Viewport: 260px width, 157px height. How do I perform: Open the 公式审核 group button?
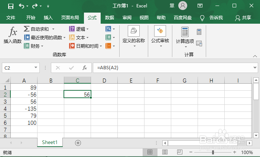coord(160,36)
